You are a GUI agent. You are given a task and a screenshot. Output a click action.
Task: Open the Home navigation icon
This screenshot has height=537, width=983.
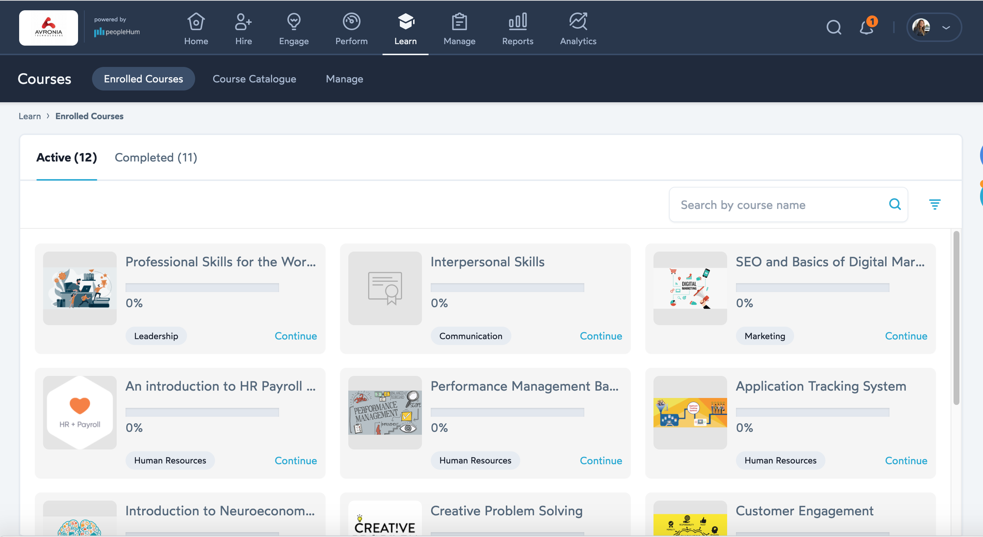tap(196, 22)
